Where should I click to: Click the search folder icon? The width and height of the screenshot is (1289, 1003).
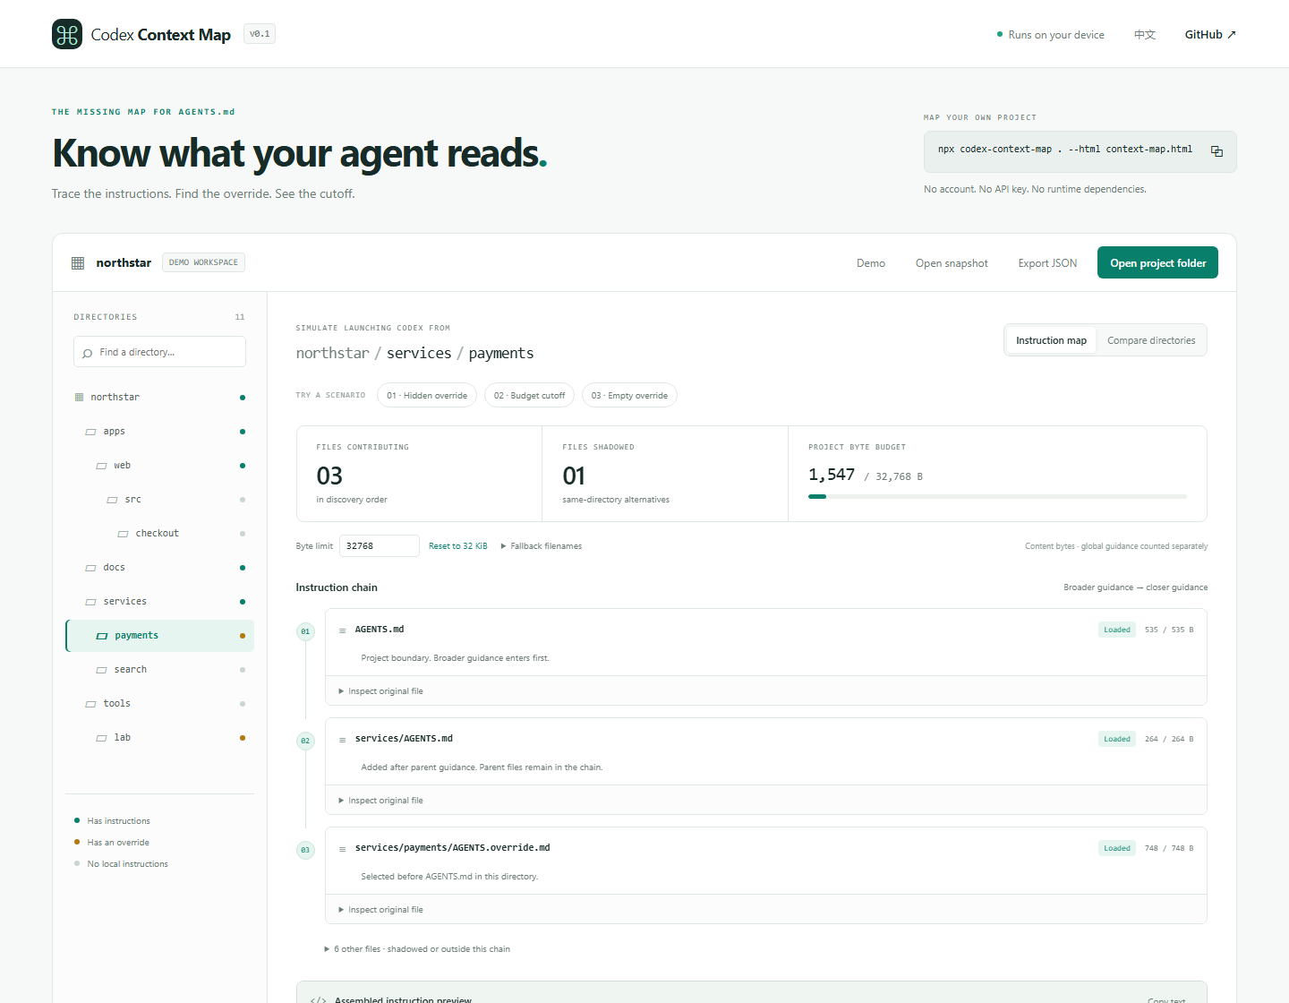101,670
